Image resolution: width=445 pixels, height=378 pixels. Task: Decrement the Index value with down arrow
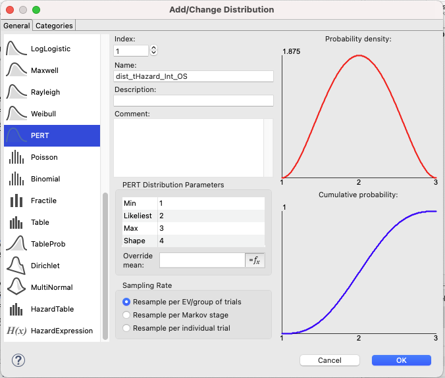153,53
